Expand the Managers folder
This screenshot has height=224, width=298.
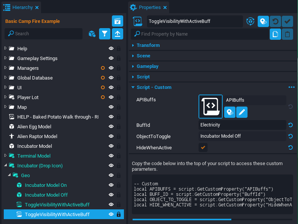5,68
